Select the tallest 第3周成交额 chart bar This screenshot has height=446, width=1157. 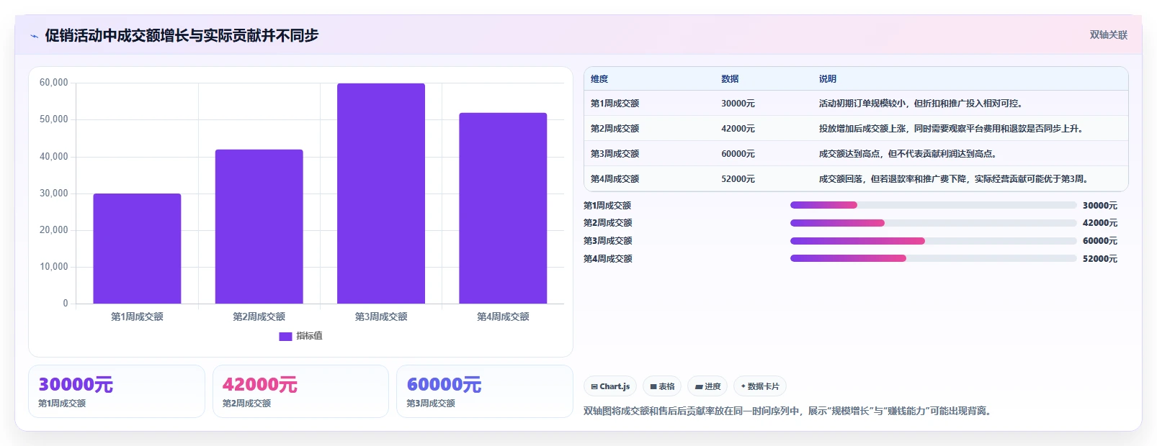click(381, 194)
